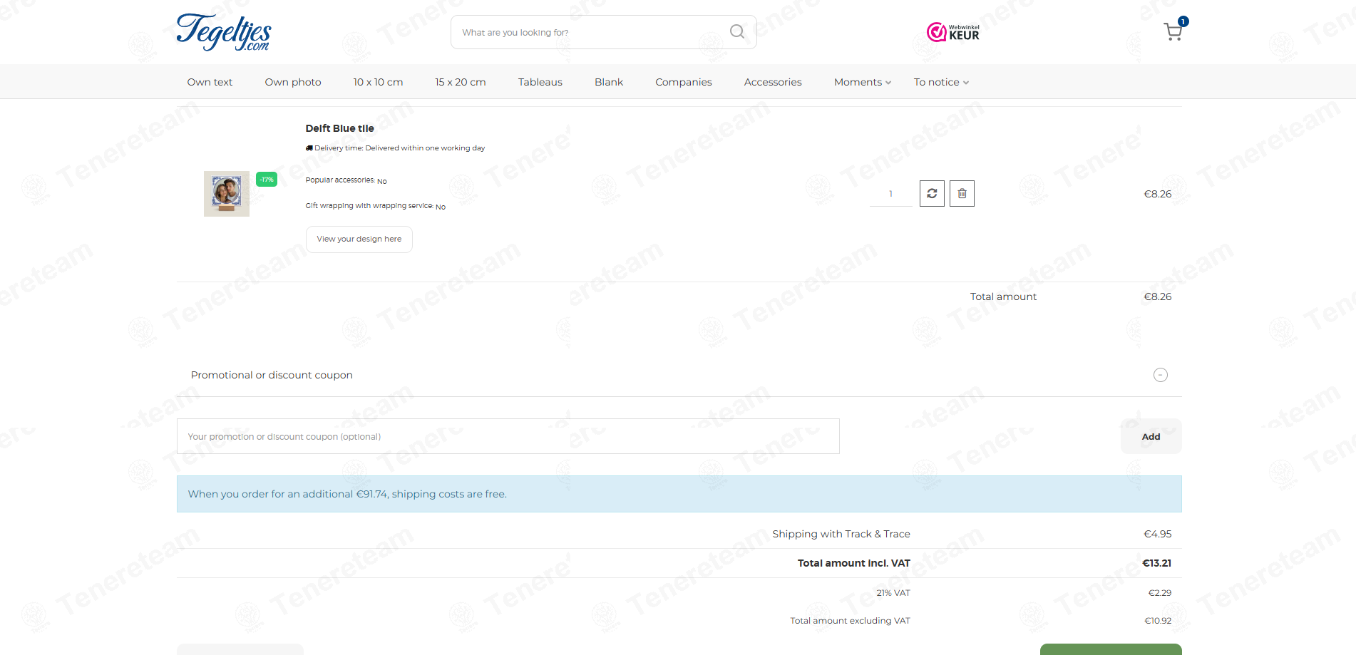The image size is (1356, 655).
Task: Collapse the promotional coupon section
Action: (1161, 375)
